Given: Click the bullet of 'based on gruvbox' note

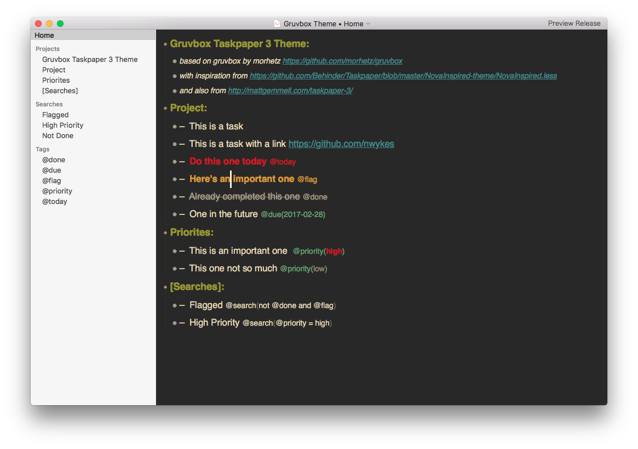Looking at the screenshot, I should [175, 61].
